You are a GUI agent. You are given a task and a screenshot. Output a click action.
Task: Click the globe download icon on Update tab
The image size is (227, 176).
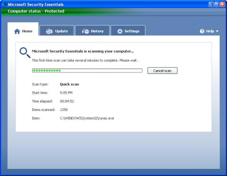point(49,31)
